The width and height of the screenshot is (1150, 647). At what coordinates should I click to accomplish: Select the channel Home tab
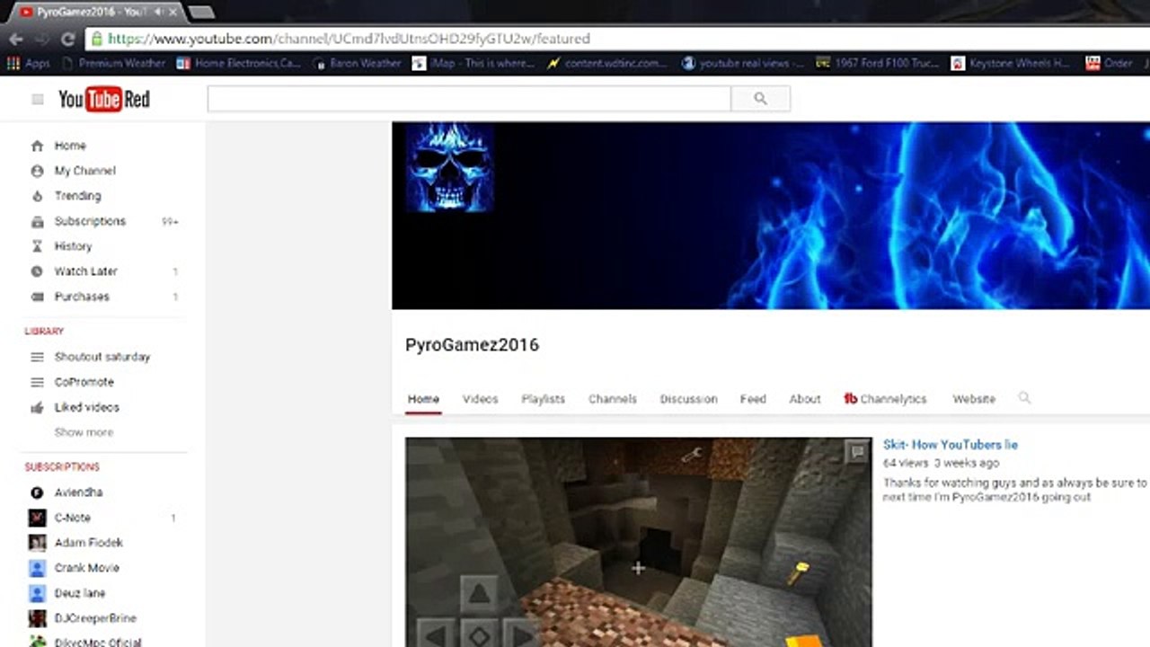click(x=423, y=399)
